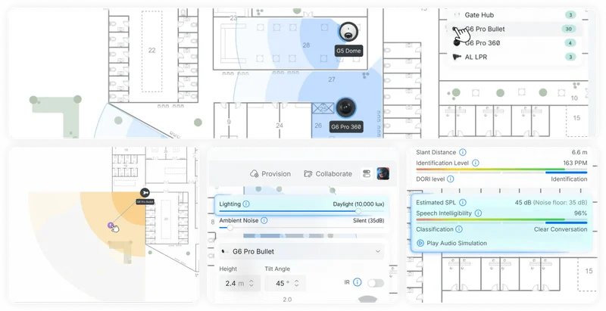Click the 'Silent (35dB)' value
This screenshot has width=606, height=311.
pyautogui.click(x=369, y=220)
